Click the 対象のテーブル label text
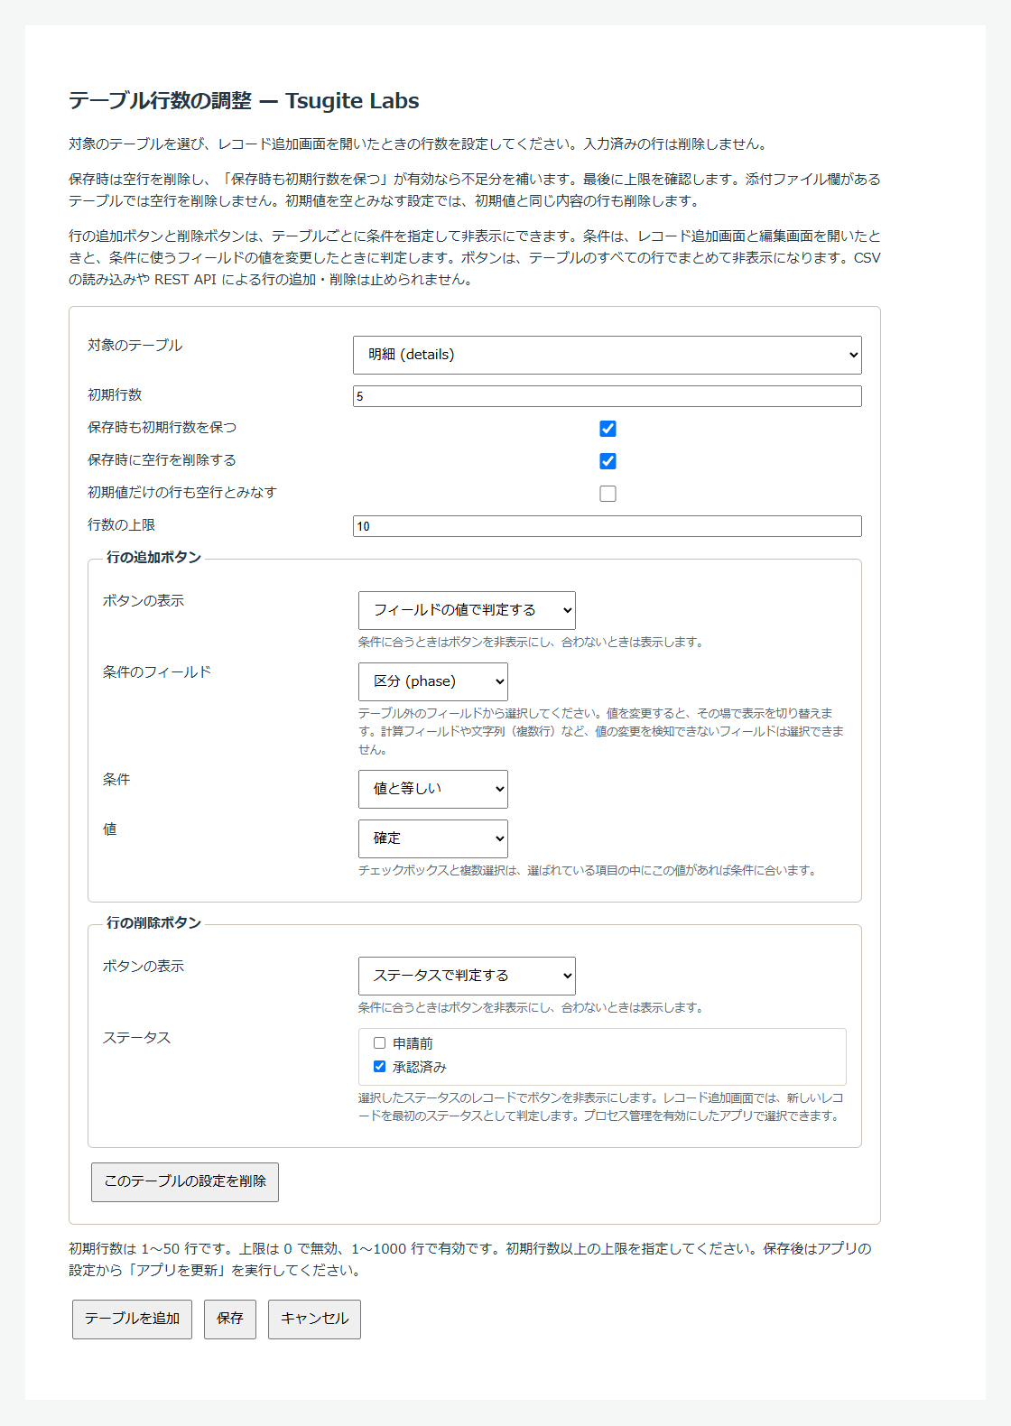This screenshot has height=1426, width=1011. (x=134, y=346)
